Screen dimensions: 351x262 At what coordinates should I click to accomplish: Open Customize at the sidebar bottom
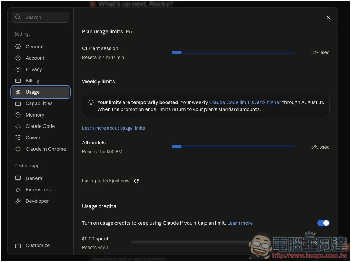(41, 245)
